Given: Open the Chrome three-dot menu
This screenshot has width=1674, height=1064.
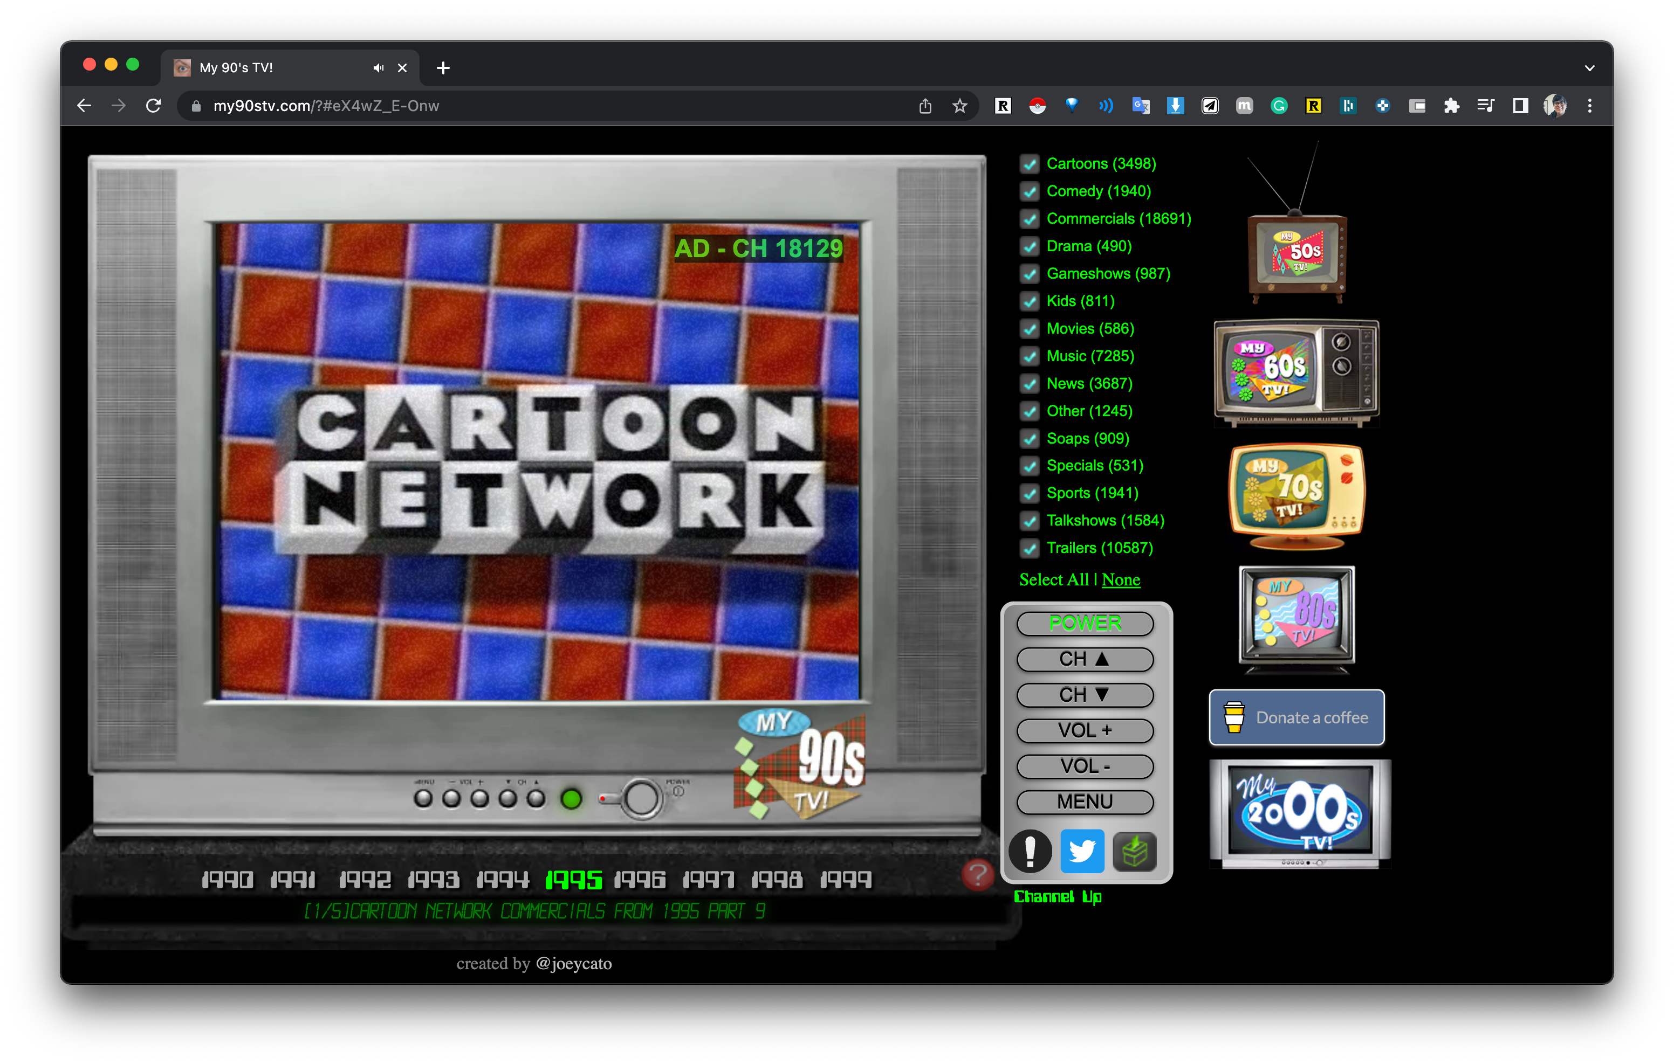Looking at the screenshot, I should [x=1589, y=106].
